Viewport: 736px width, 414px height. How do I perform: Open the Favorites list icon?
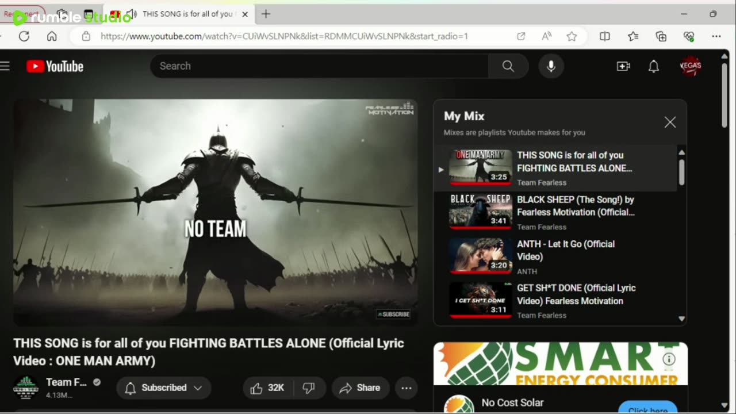633,36
